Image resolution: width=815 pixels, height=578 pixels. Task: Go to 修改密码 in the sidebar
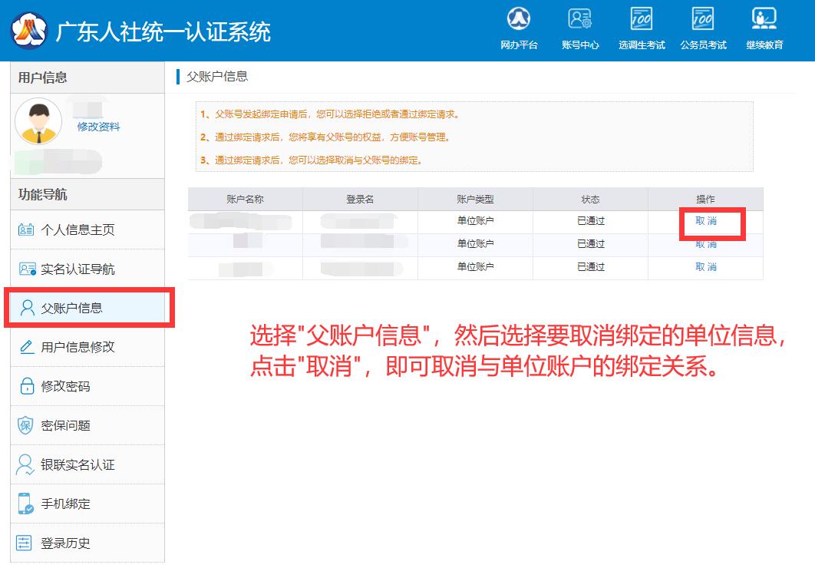(x=65, y=386)
